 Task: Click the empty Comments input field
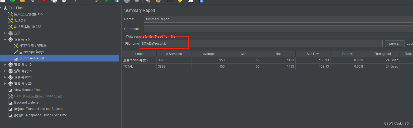click(x=278, y=29)
